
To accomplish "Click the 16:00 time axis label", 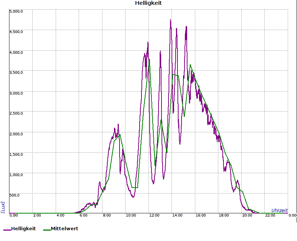I will coord(200,215).
